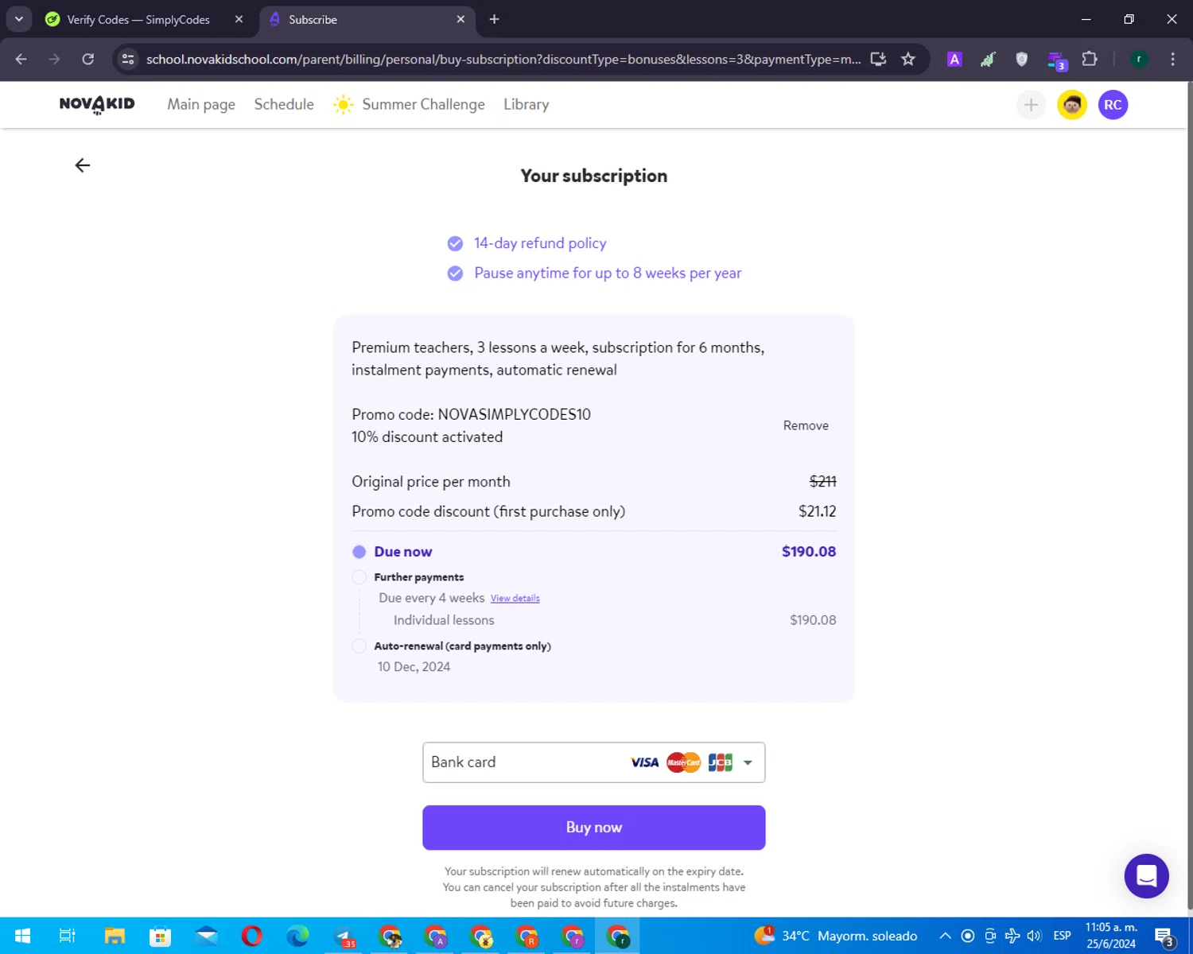This screenshot has width=1193, height=954.
Task: View site information icon in address bar
Action: coord(128,59)
